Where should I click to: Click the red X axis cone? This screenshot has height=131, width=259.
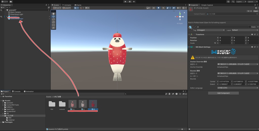click(177, 17)
